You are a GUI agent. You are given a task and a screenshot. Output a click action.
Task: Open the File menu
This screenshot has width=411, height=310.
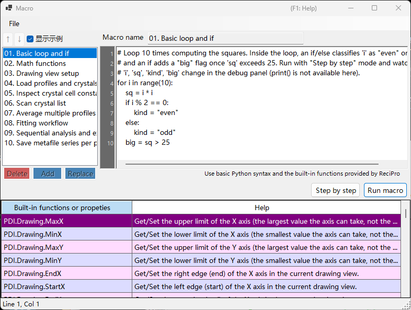pos(14,24)
